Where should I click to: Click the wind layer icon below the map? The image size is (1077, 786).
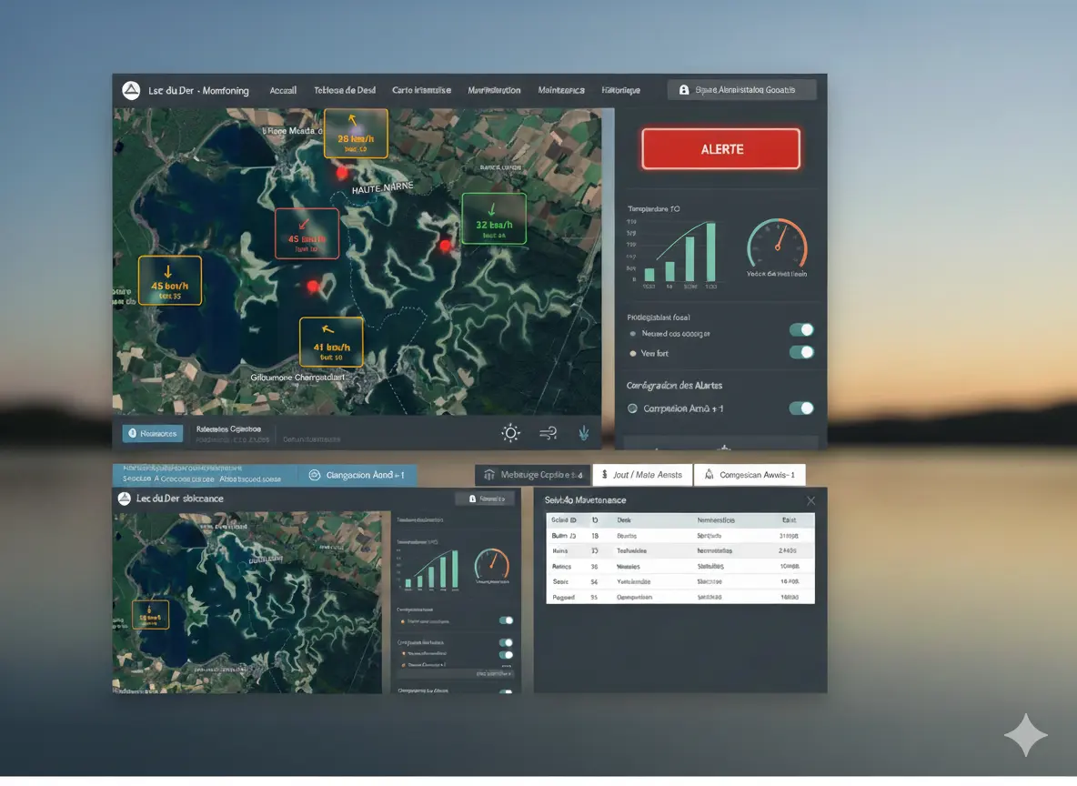pos(548,433)
